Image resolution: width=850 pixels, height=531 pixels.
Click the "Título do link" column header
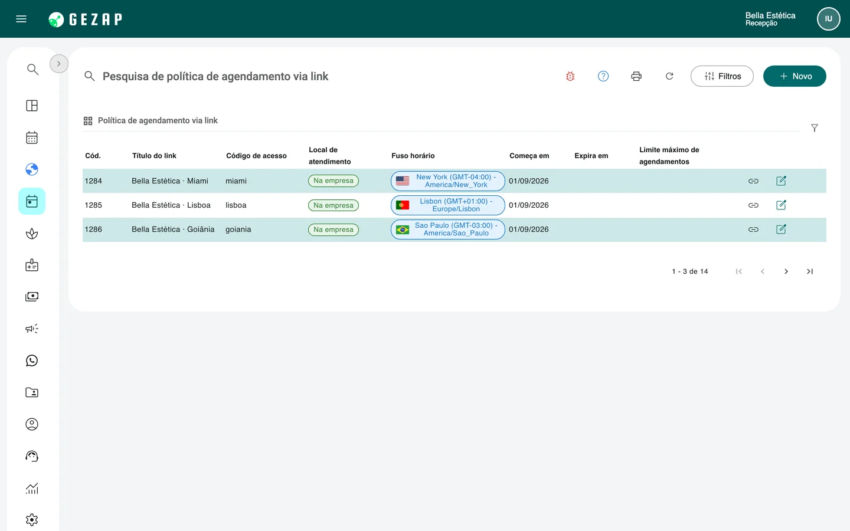coord(154,156)
